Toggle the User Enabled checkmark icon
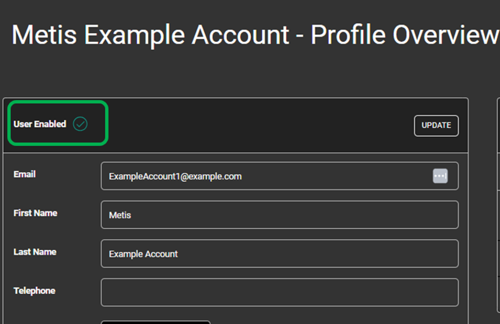This screenshot has height=324, width=500. [x=80, y=124]
